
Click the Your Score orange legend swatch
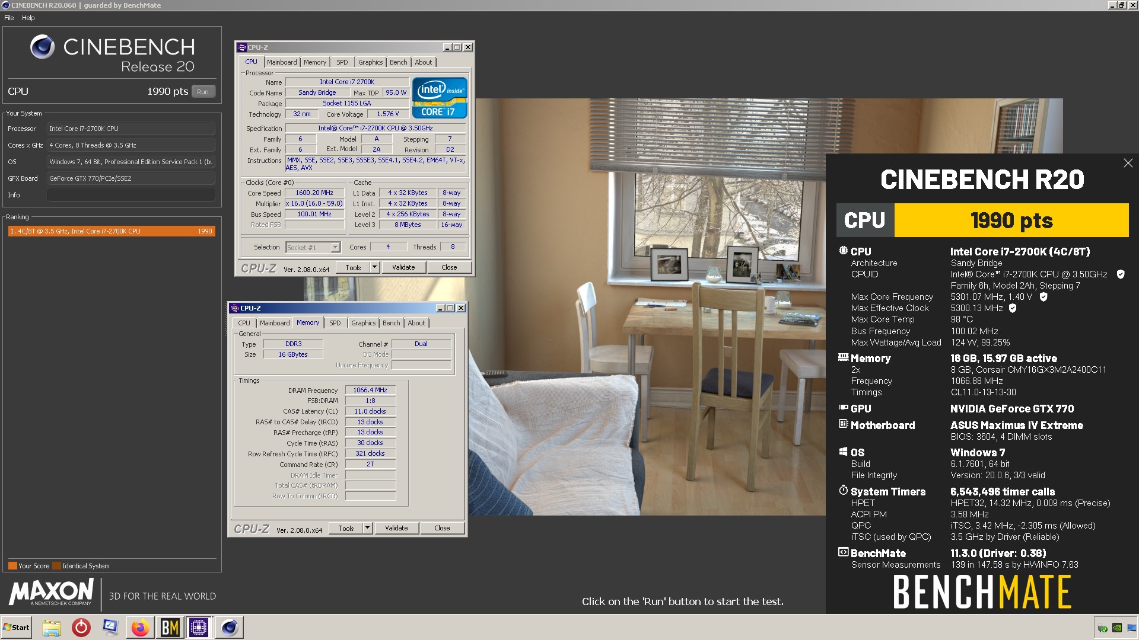point(12,566)
